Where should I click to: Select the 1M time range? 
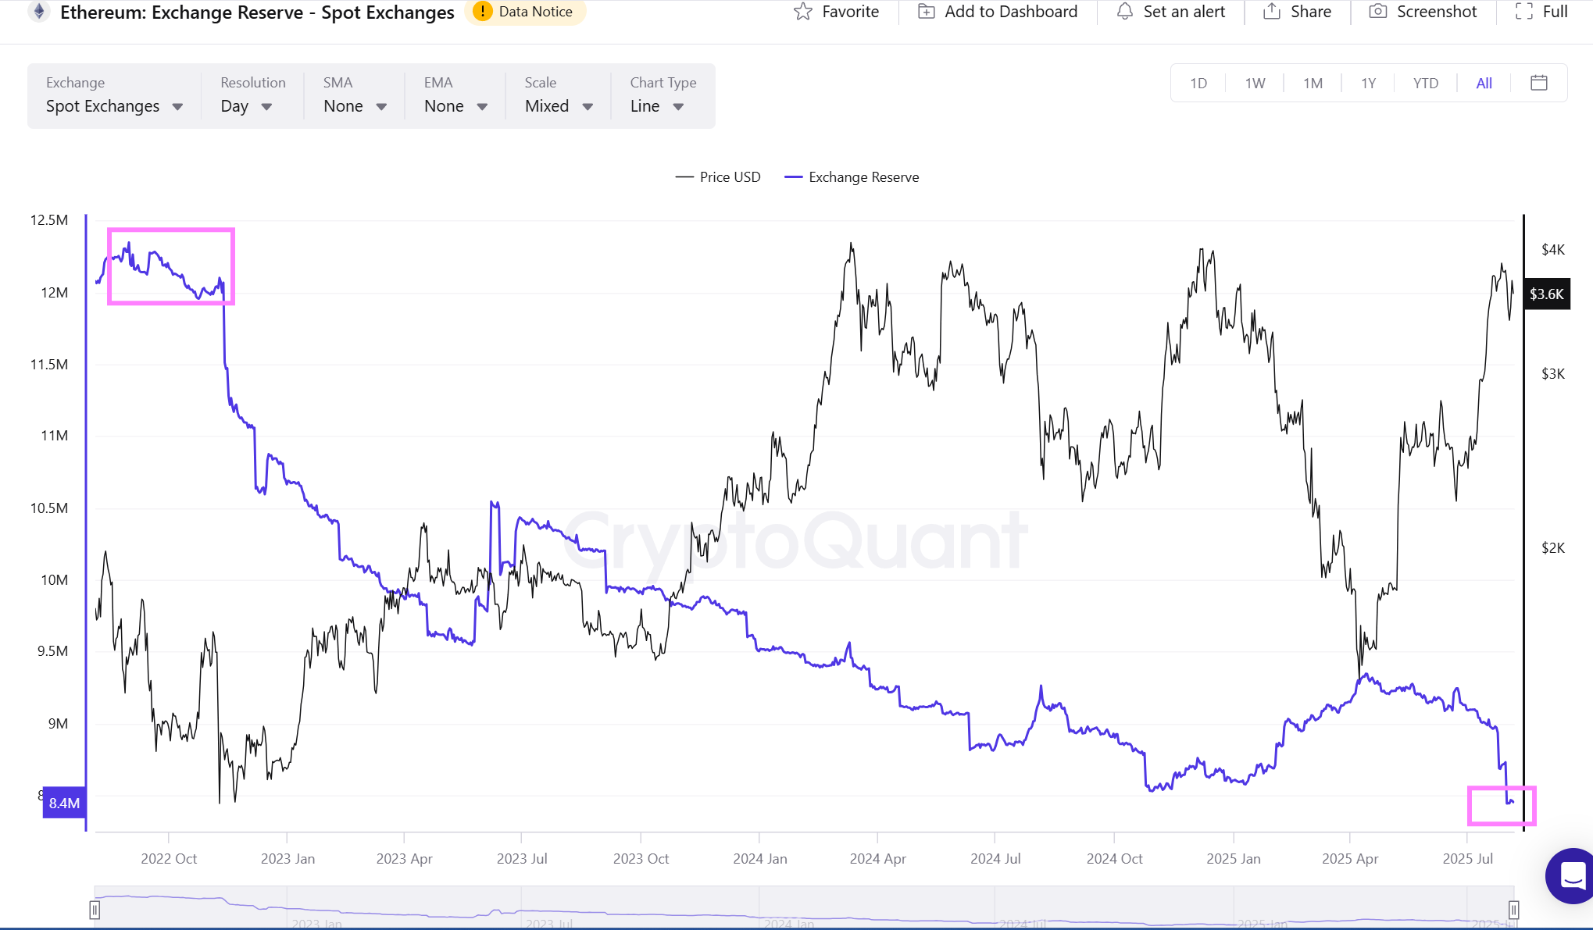[1313, 84]
